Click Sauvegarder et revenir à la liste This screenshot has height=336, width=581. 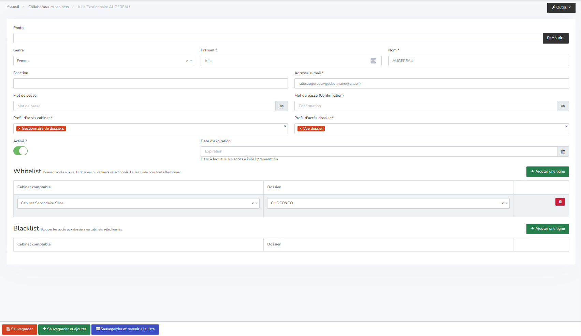[x=125, y=329]
